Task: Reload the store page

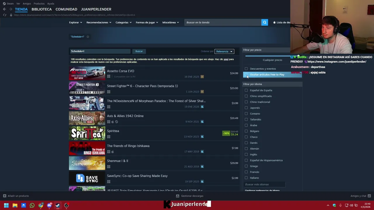Action: point(4,15)
